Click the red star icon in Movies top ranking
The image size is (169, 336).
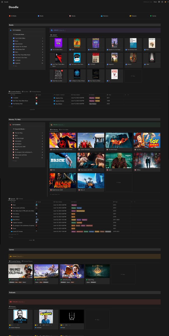[11, 124]
